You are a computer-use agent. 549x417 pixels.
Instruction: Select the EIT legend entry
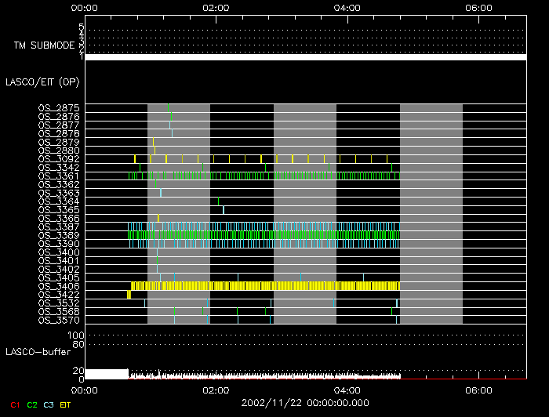click(67, 404)
